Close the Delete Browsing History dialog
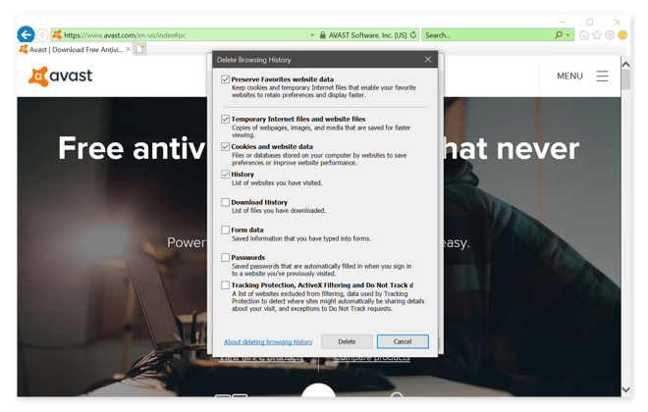Viewport: 648px width, 412px height. (428, 60)
